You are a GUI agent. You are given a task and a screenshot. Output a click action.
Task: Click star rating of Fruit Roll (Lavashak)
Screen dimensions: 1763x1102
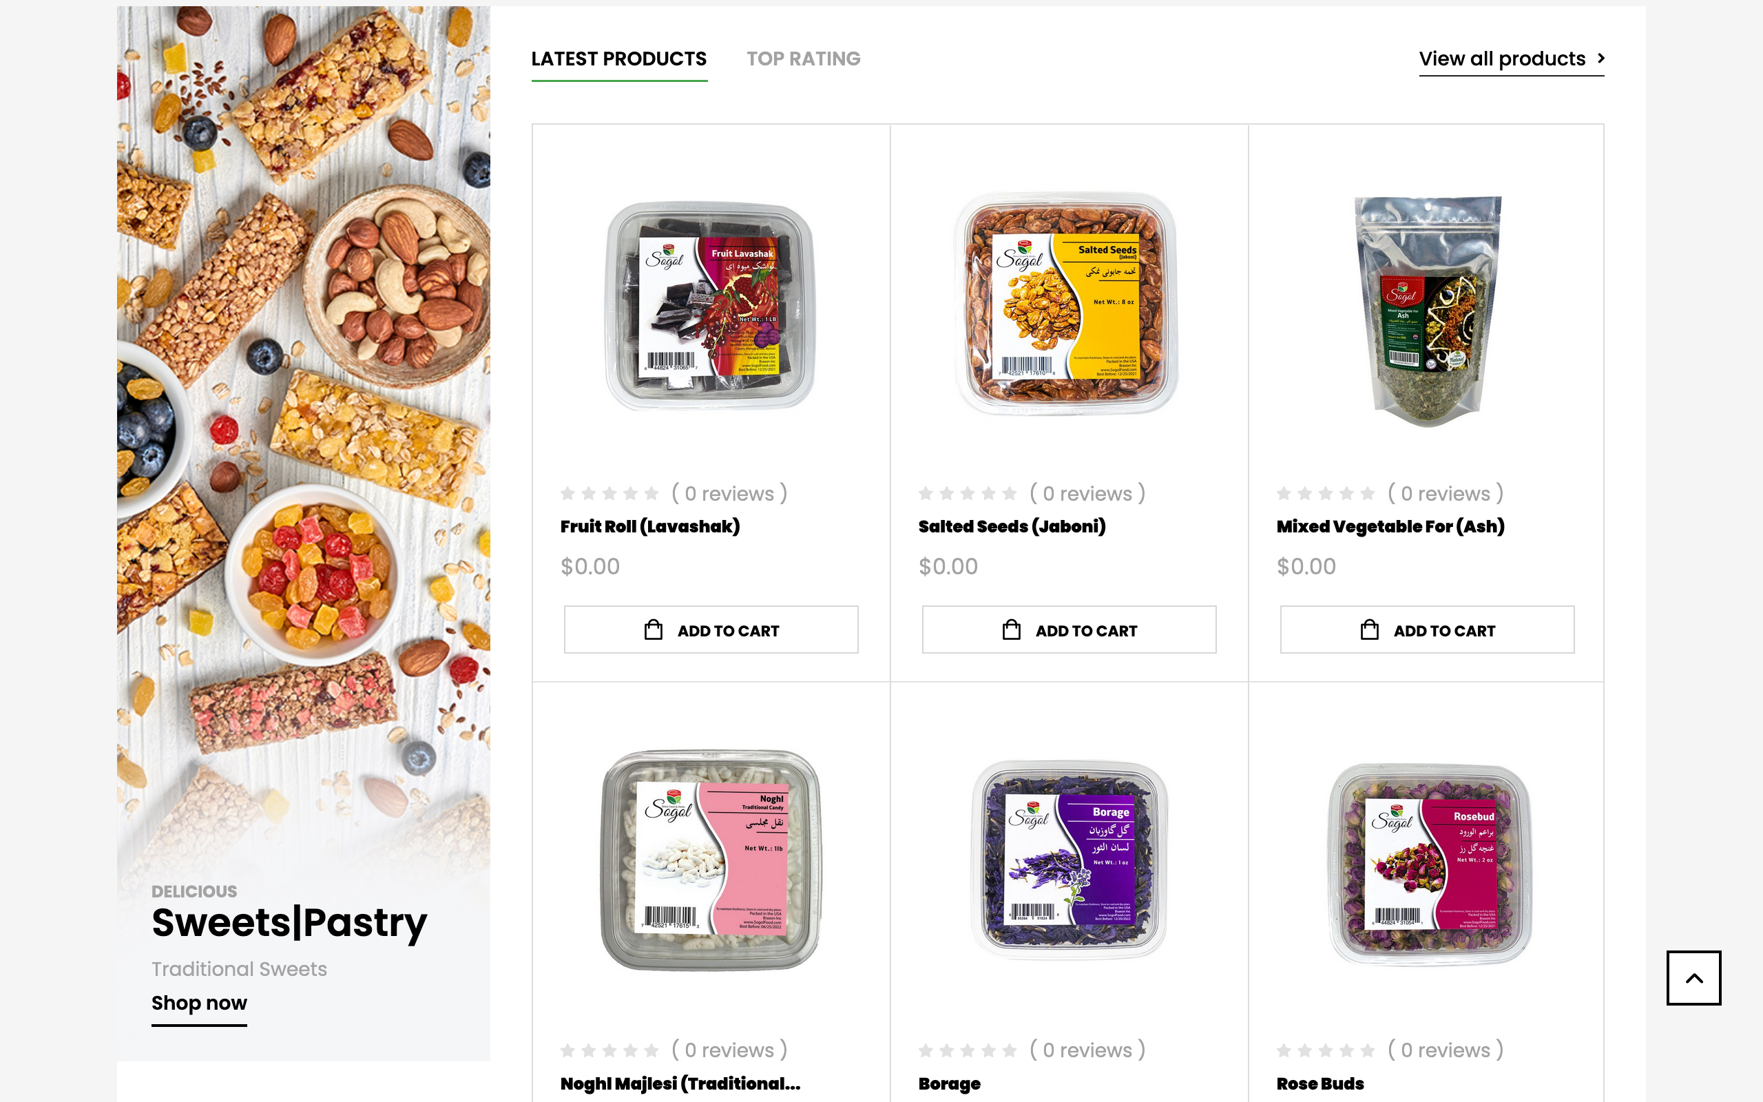(609, 493)
